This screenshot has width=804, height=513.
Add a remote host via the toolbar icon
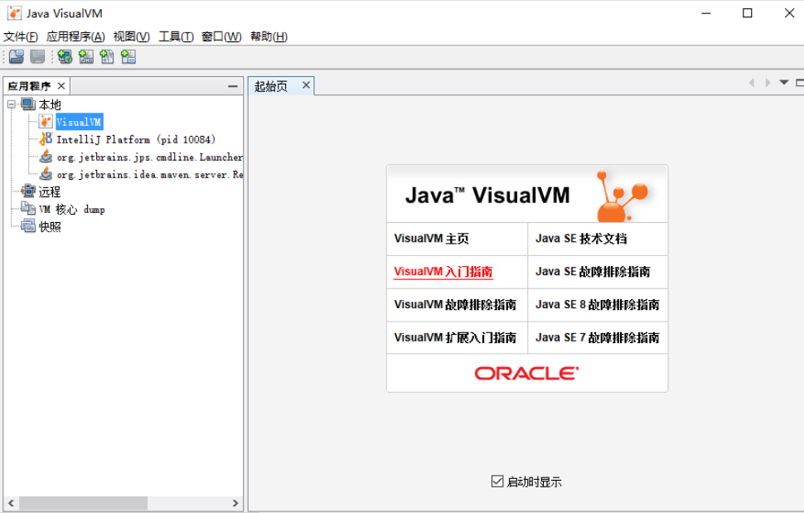point(65,56)
